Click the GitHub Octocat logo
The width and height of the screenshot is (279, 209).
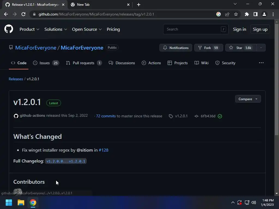tap(9, 29)
